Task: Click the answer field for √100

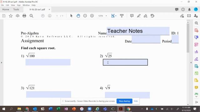Action: click(48, 62)
